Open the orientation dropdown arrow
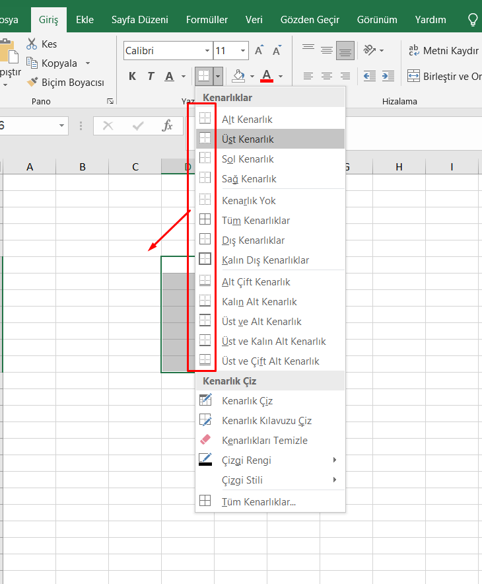This screenshot has width=482, height=584. point(382,50)
